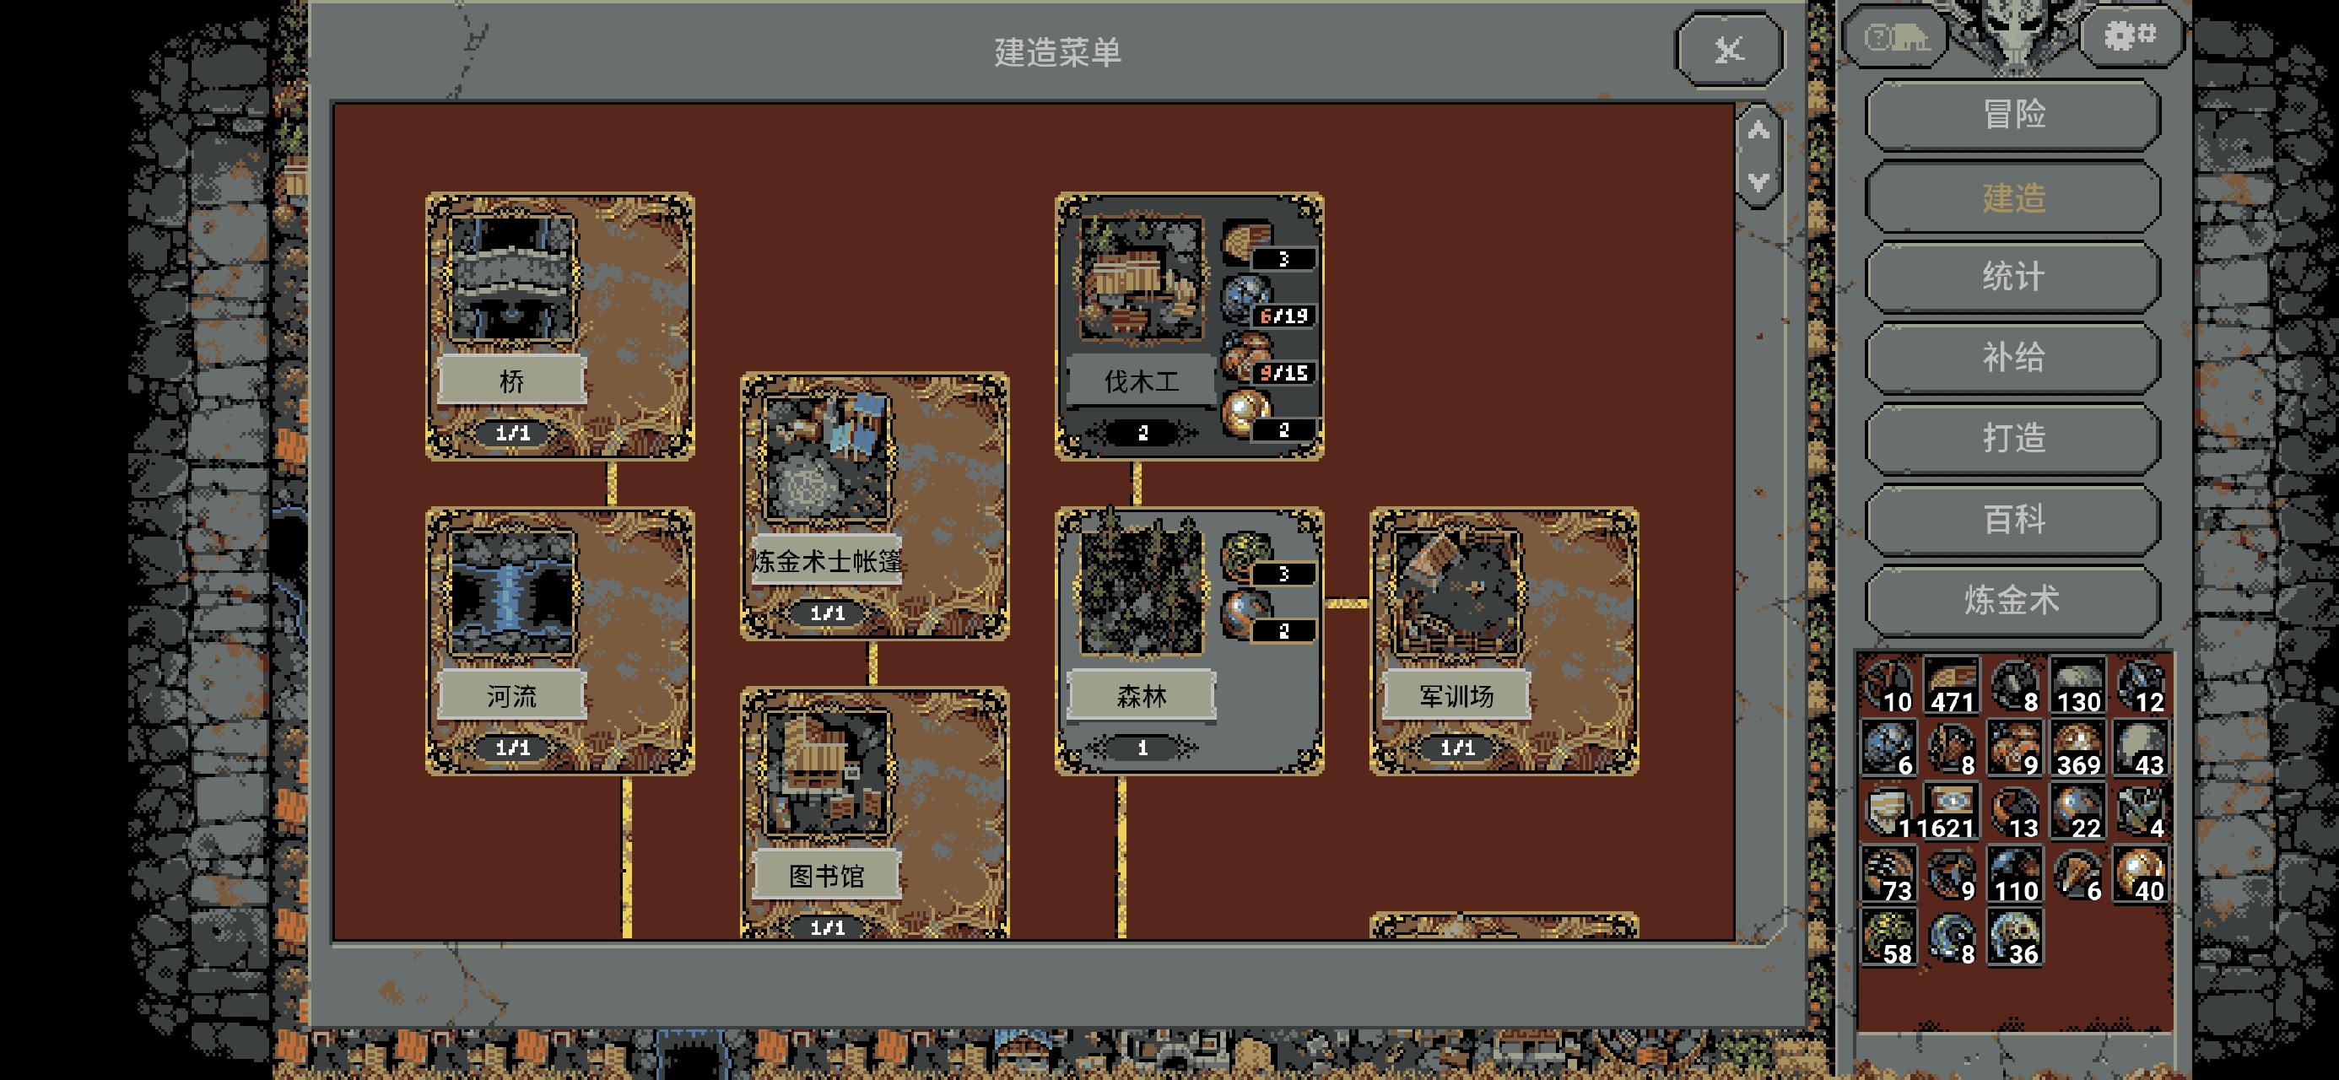
Task: Click the scroll down arrow
Action: [x=1758, y=181]
